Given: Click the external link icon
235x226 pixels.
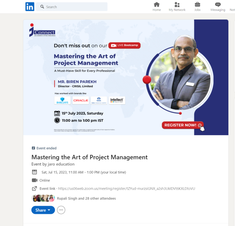Looking at the screenshot, I should click(x=34, y=188).
